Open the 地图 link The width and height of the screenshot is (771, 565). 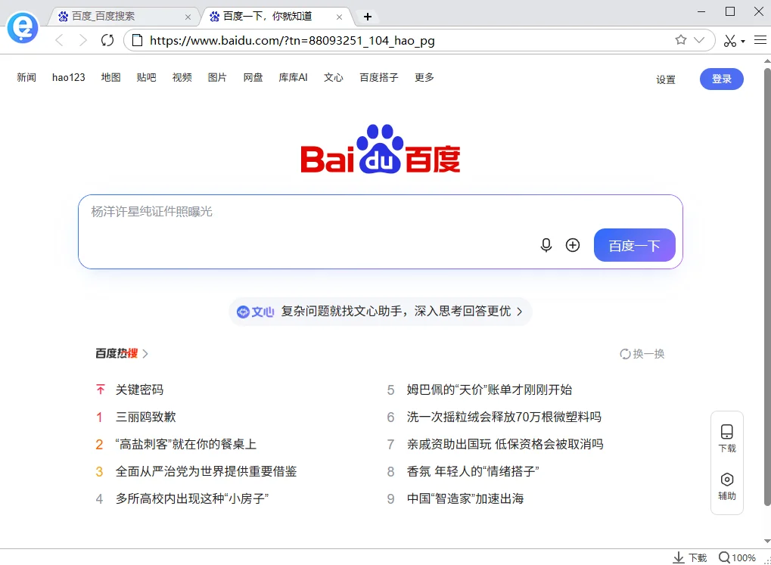pos(110,77)
